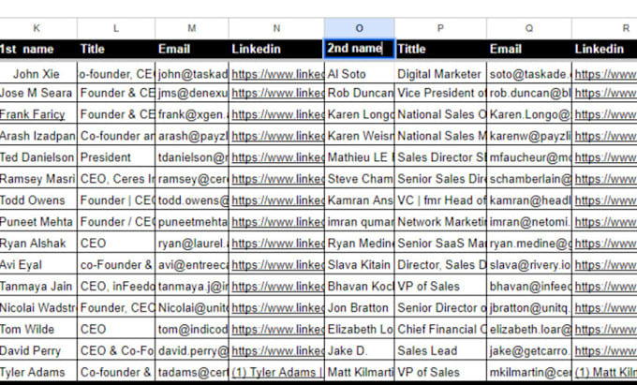This screenshot has width=637, height=385.
Task: Select the 'jake@getcarro' email cell
Action: (x=529, y=350)
